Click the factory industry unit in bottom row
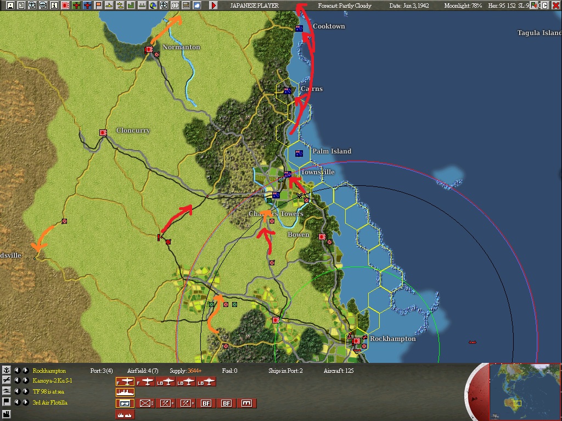Viewport: 562px width, 421px height. (125, 414)
